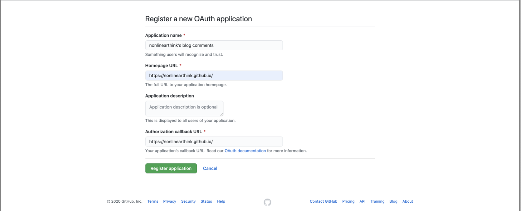Viewport: 521px width, 211px height.
Task: Open the Terms footer link
Action: [153, 201]
